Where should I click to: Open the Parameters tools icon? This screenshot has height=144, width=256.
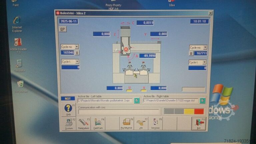tap(83, 123)
